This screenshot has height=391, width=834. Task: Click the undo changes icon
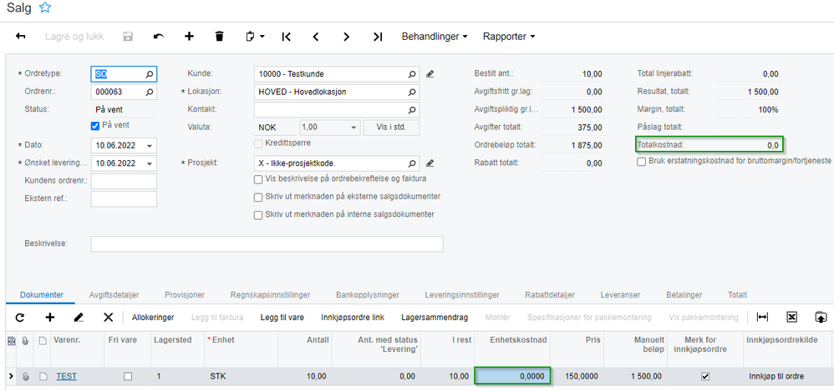tap(159, 36)
